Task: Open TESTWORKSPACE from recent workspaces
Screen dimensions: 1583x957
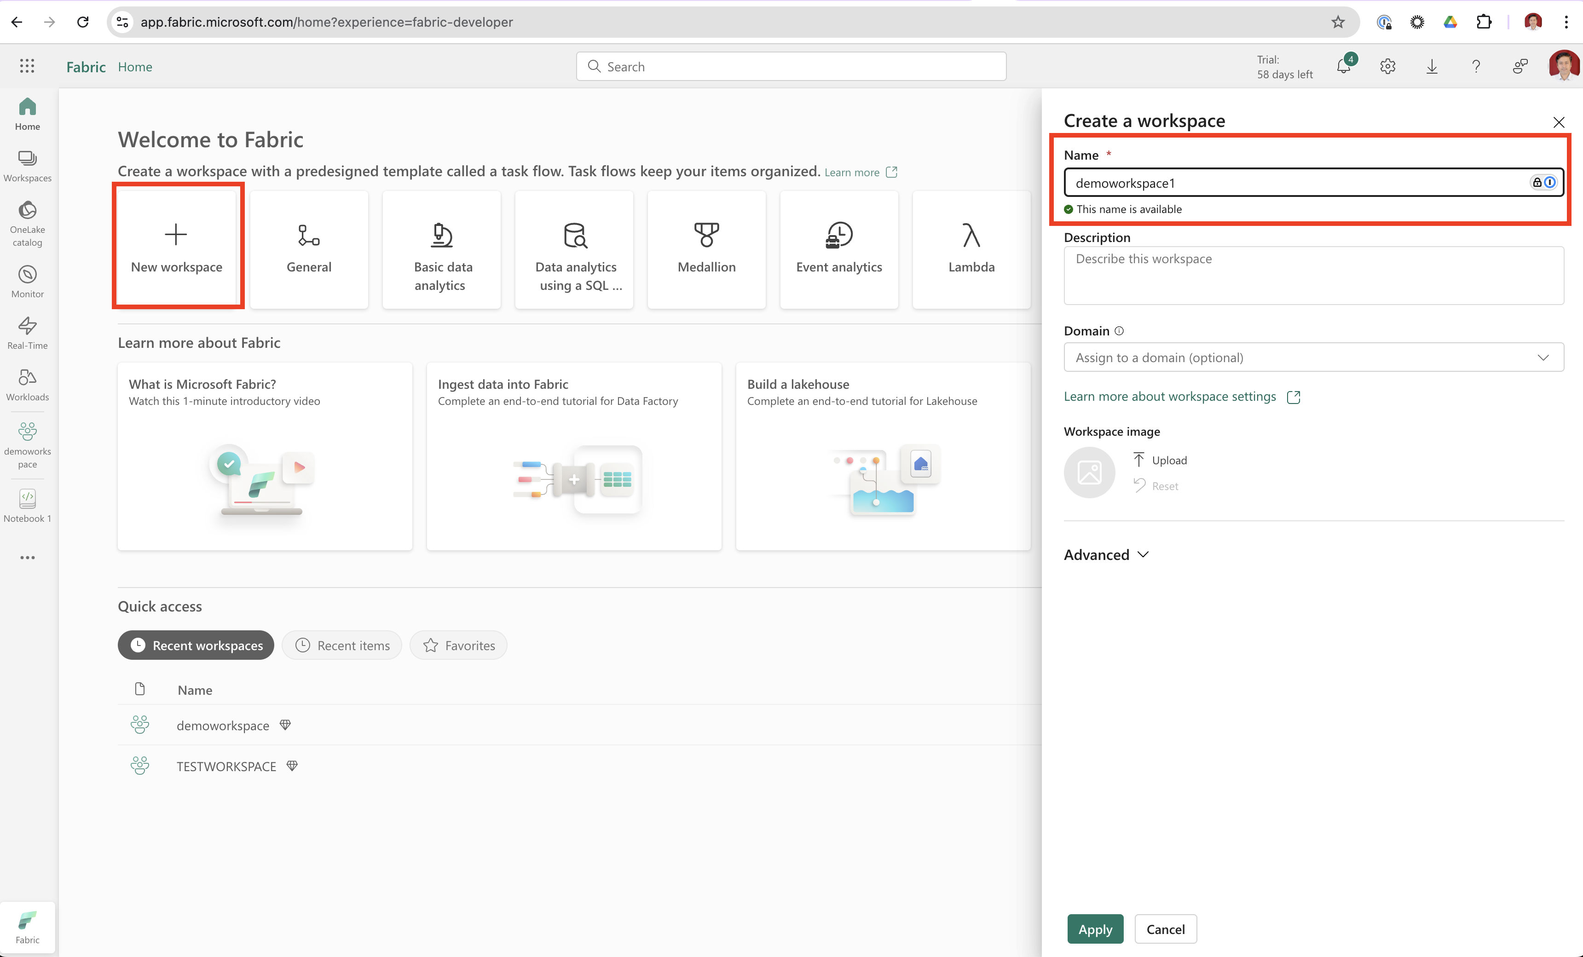Action: click(226, 766)
